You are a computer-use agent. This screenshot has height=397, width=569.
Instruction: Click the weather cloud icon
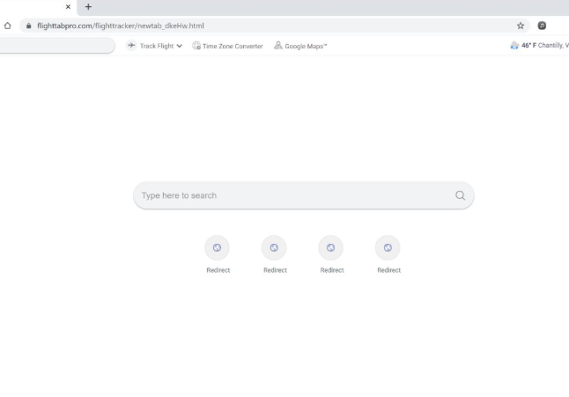pos(514,45)
